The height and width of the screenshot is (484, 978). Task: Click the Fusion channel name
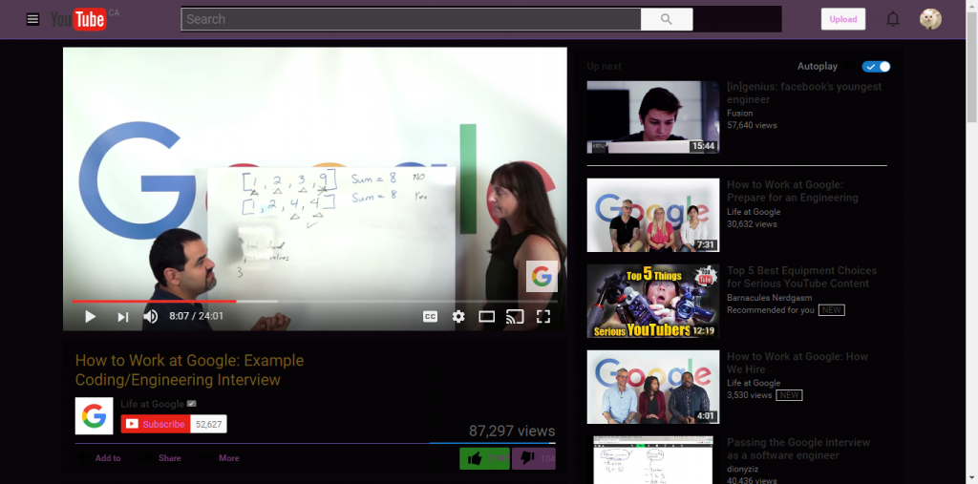[x=740, y=114]
